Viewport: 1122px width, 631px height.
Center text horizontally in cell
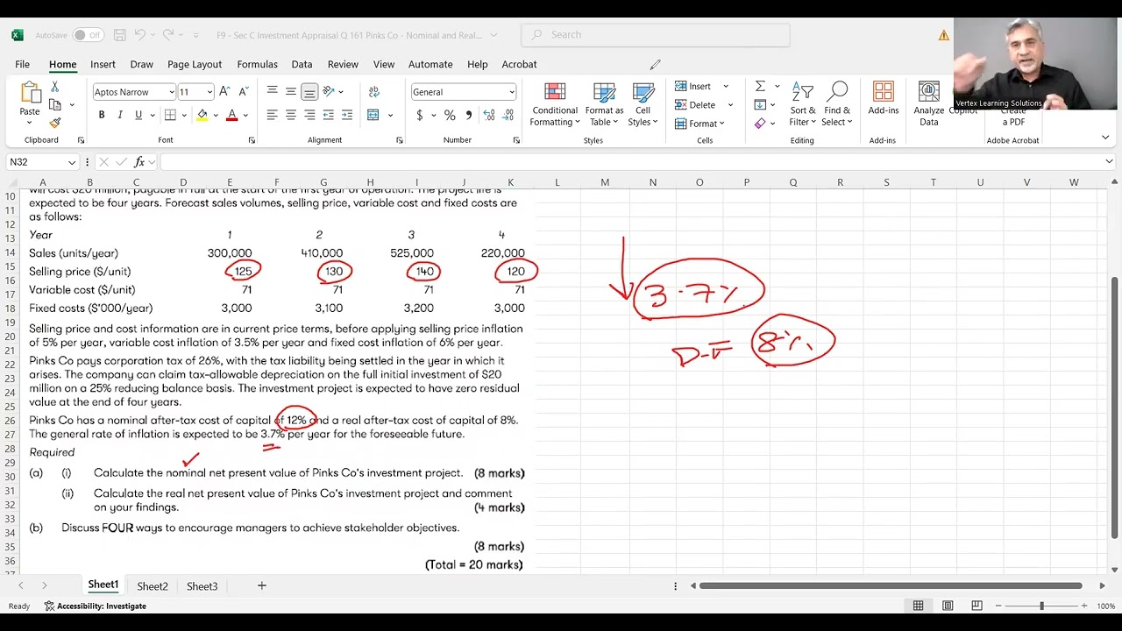(291, 115)
